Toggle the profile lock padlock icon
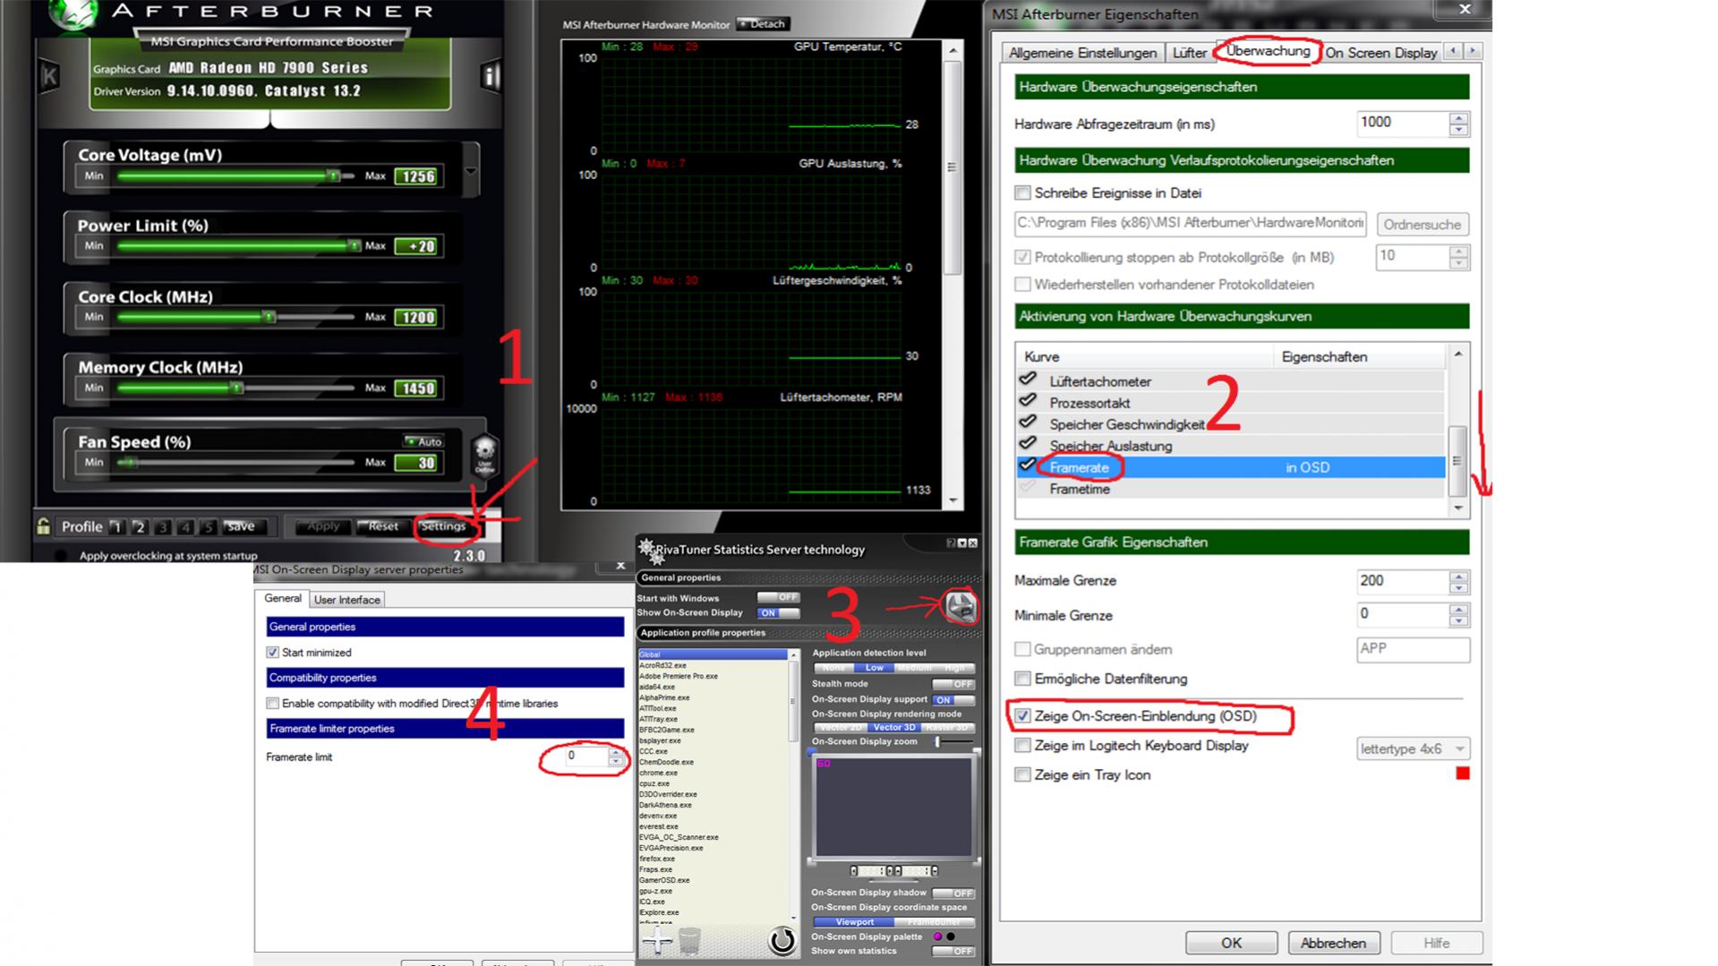The image size is (1718, 966). [43, 526]
